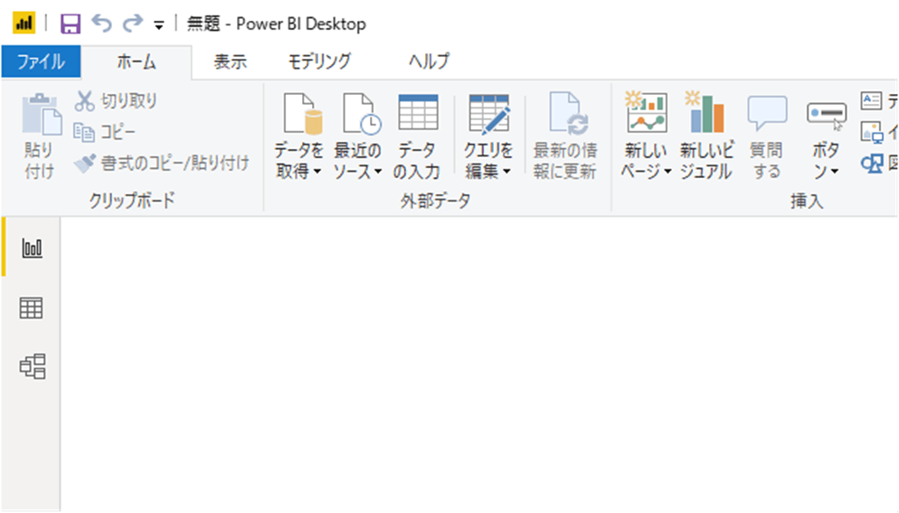Switch to Data view in sidebar
The width and height of the screenshot is (899, 513).
click(32, 308)
